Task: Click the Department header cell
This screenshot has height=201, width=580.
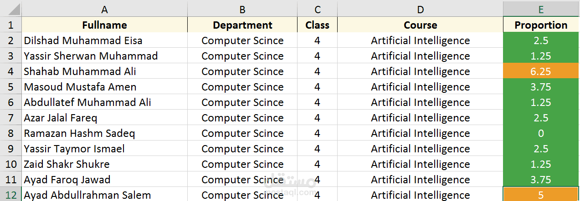Action: click(242, 25)
